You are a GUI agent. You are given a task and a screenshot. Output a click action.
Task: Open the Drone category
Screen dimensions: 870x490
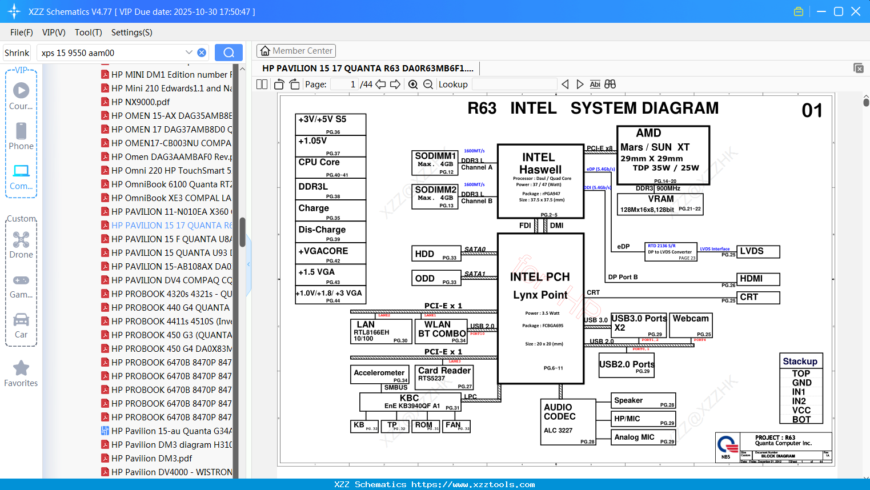(x=21, y=245)
